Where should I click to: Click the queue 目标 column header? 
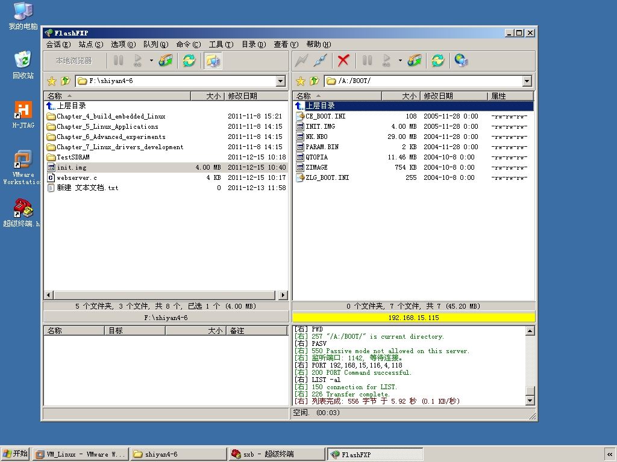[x=135, y=331]
